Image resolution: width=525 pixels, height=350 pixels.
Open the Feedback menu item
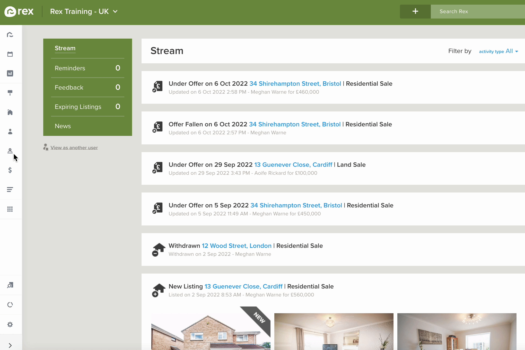87,87
